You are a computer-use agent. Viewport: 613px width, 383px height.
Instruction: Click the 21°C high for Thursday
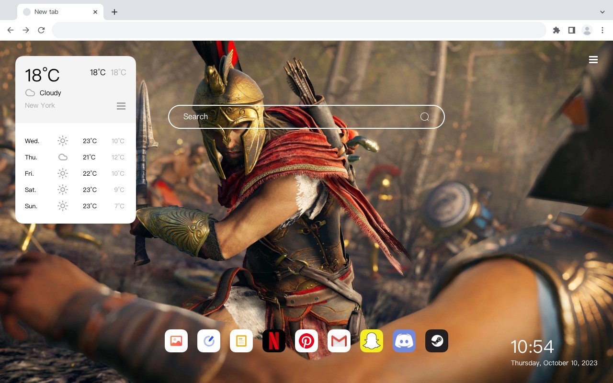tap(89, 157)
